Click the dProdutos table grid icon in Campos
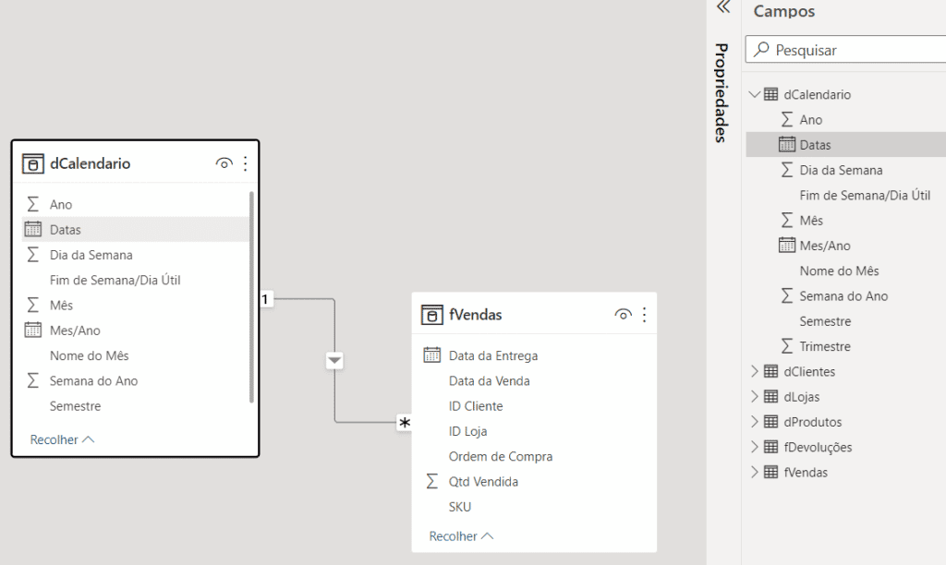 771,422
